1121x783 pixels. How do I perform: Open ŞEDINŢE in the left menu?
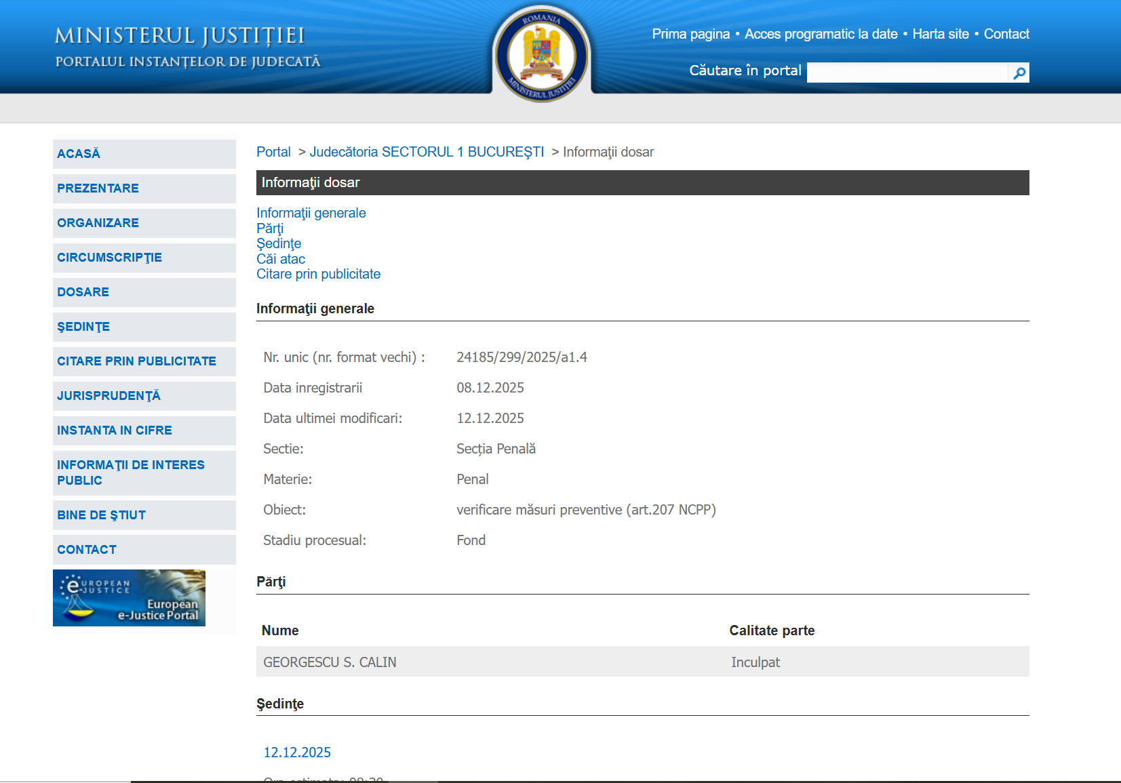(x=83, y=327)
